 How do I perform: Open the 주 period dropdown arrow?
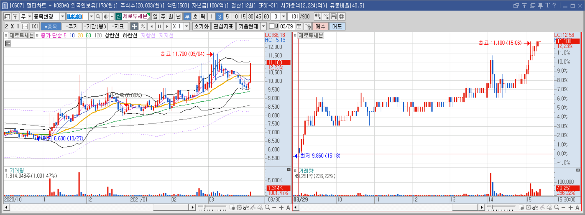pos(30,16)
